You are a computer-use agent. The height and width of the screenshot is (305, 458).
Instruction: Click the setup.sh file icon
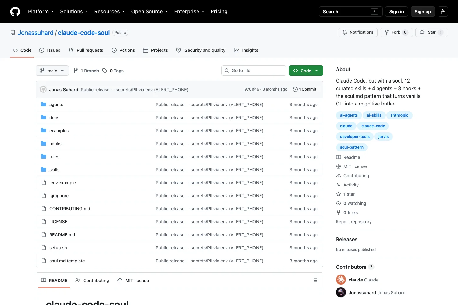tap(44, 248)
